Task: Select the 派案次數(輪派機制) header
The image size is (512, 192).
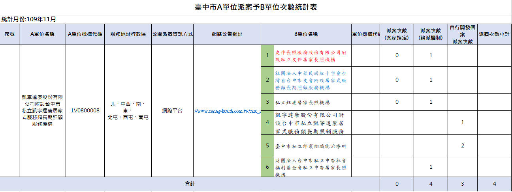Action: pos(431,34)
